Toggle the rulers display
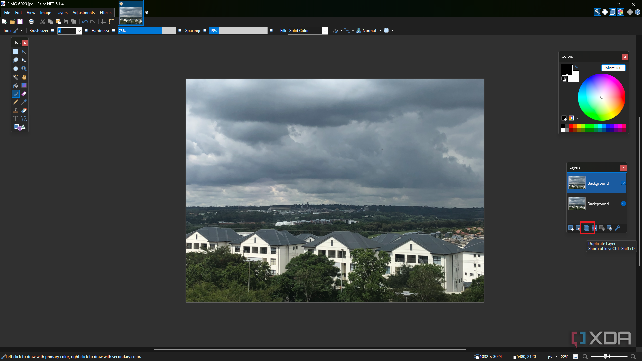The height and width of the screenshot is (361, 642). 112,21
